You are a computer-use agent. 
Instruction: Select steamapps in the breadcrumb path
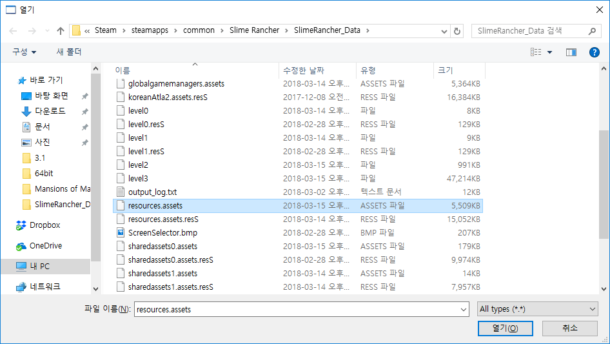150,30
